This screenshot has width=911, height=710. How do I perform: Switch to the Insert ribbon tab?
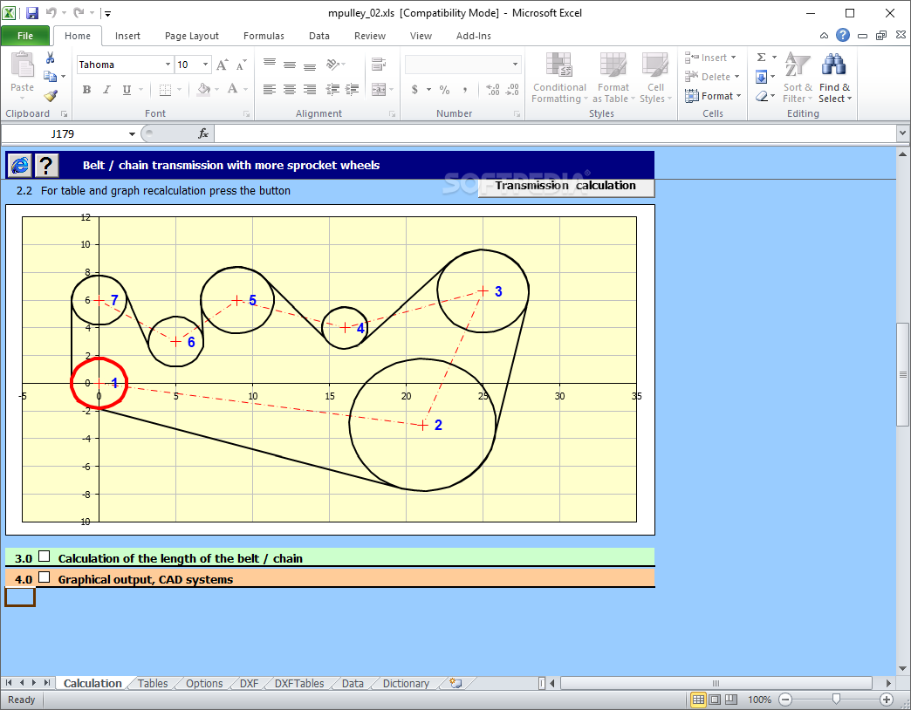[127, 36]
